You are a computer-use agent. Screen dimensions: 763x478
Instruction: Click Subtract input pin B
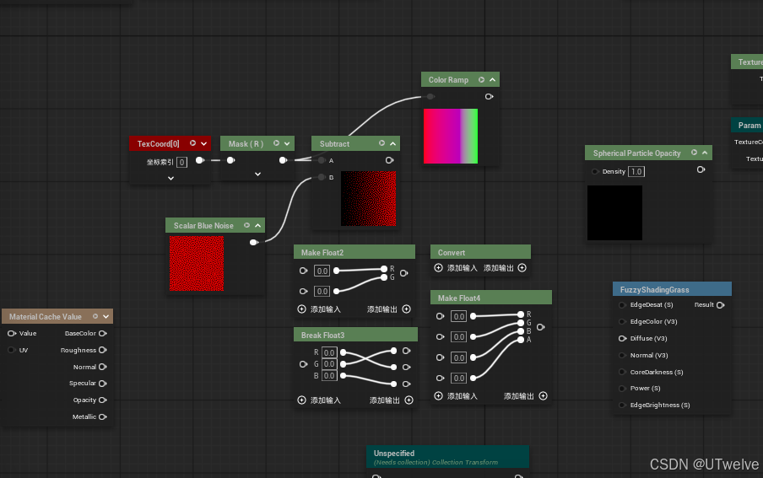coord(322,178)
